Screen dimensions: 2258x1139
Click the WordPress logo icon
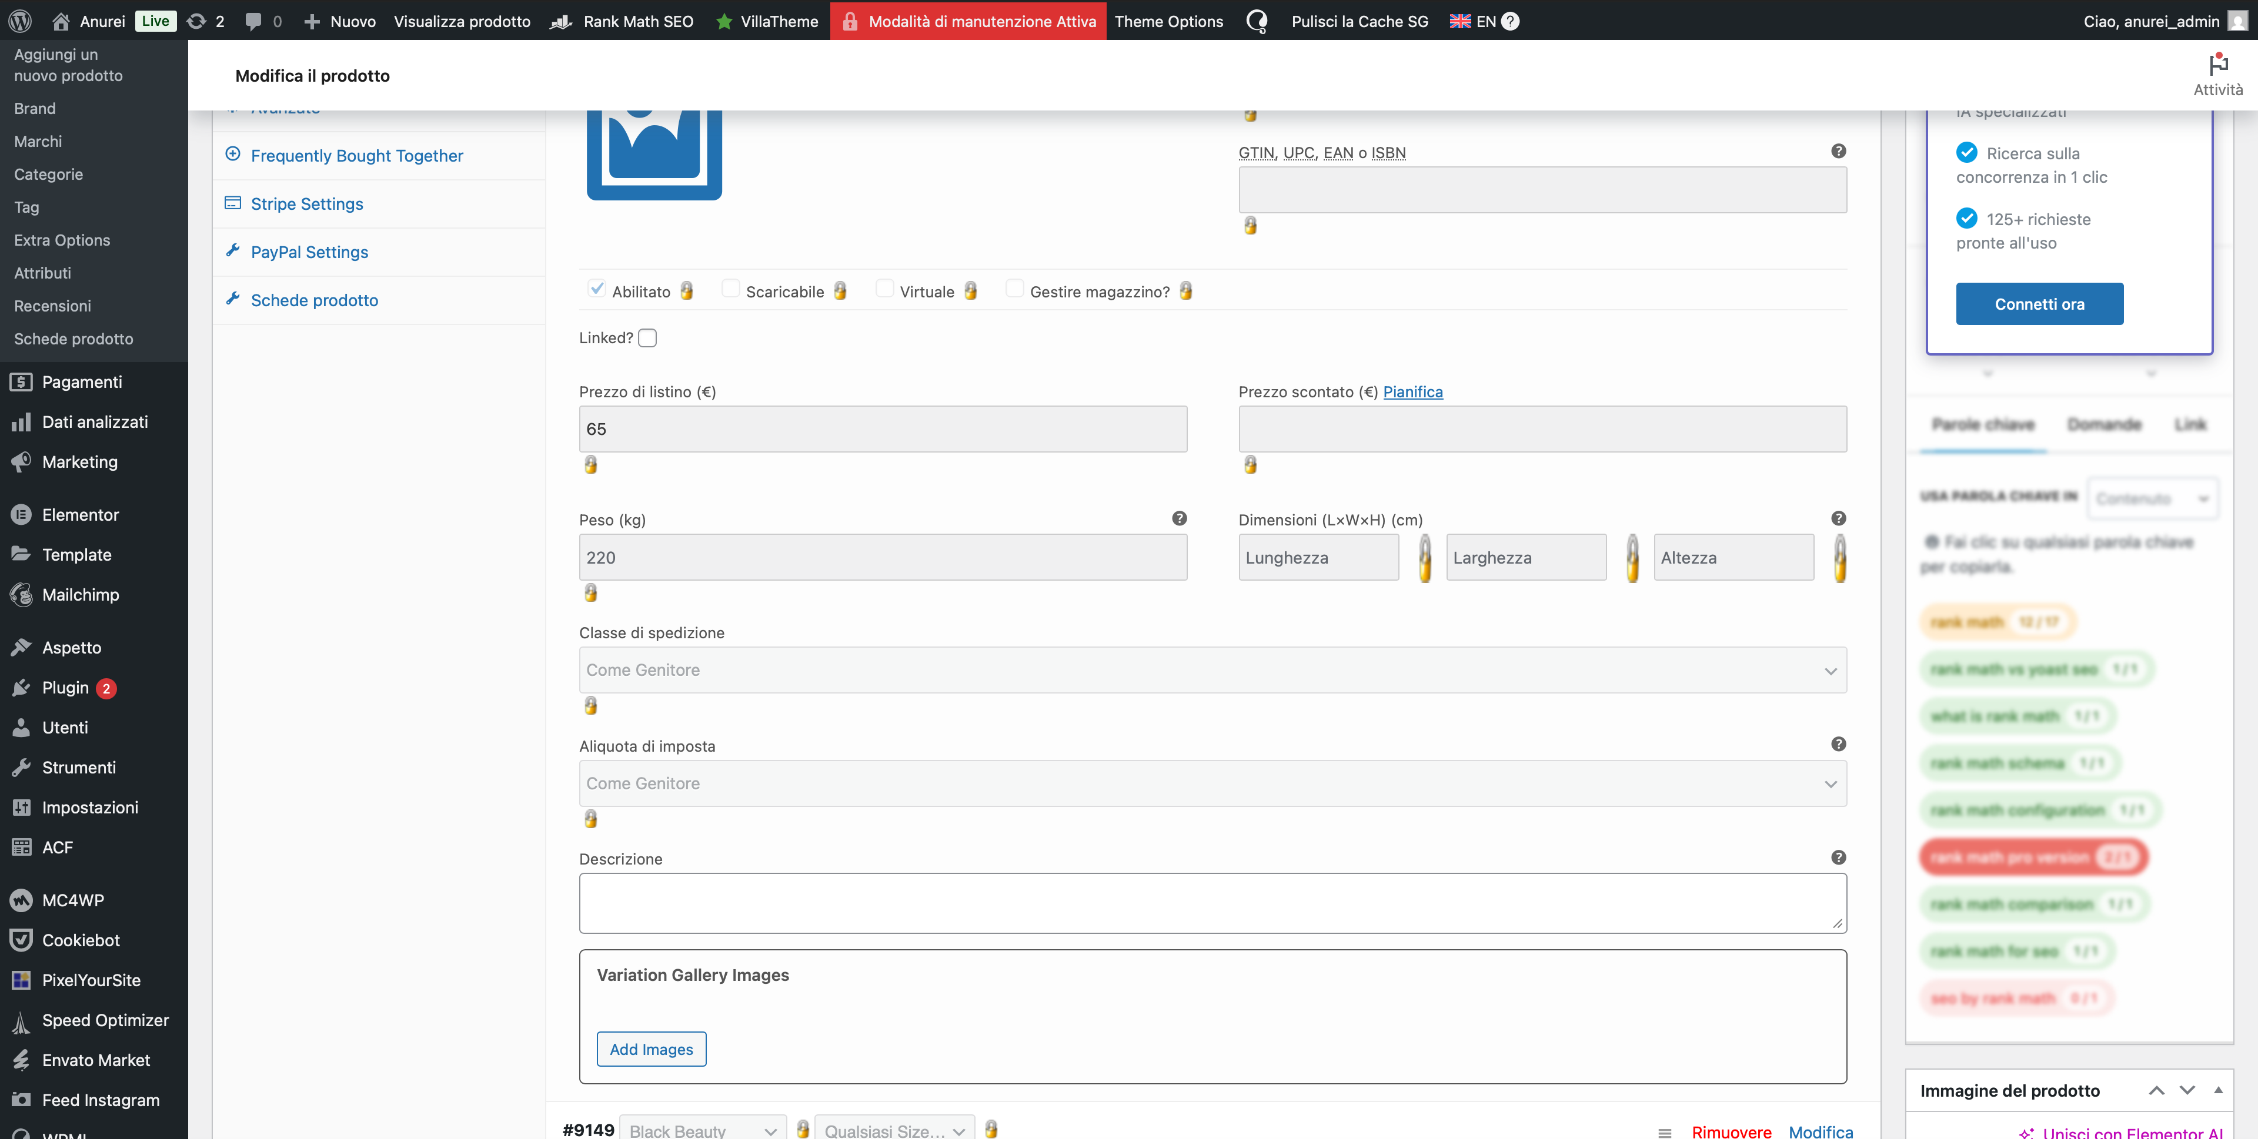click(20, 21)
